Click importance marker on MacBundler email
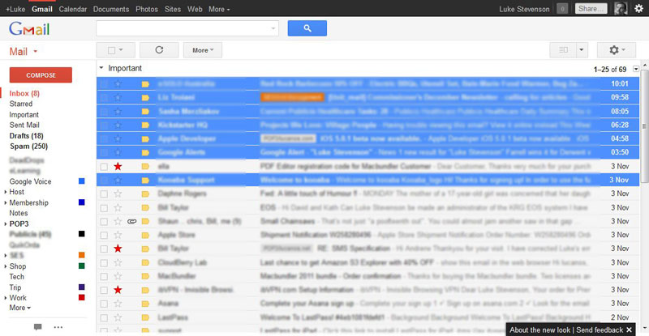649x336 pixels. click(x=145, y=276)
